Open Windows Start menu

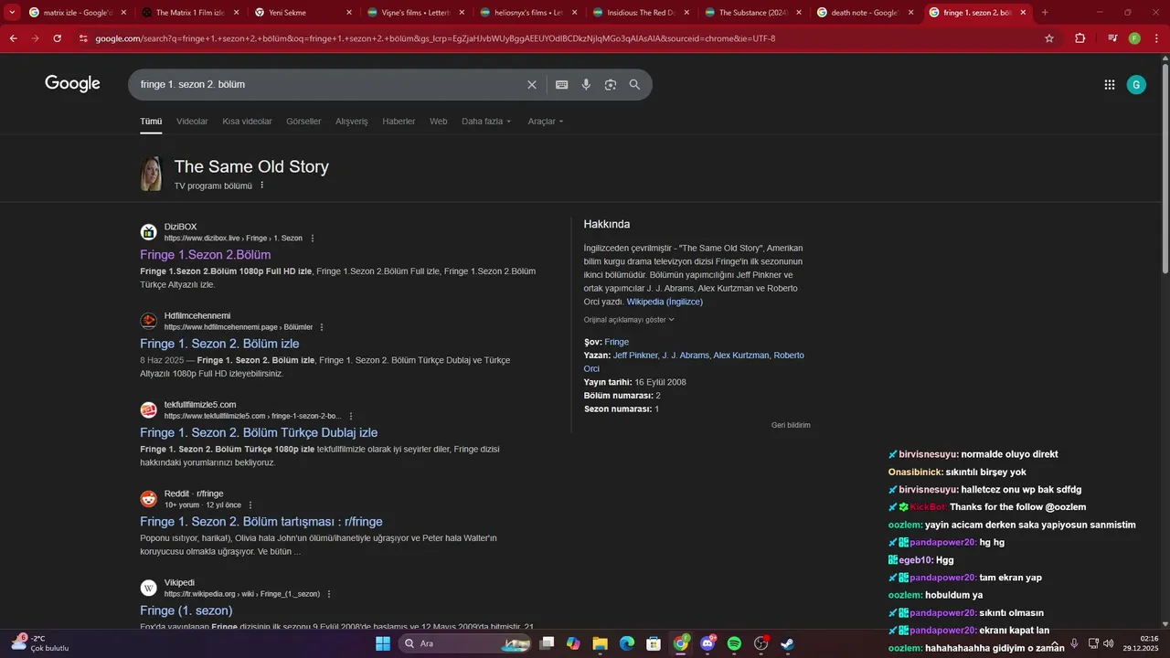[x=383, y=643]
